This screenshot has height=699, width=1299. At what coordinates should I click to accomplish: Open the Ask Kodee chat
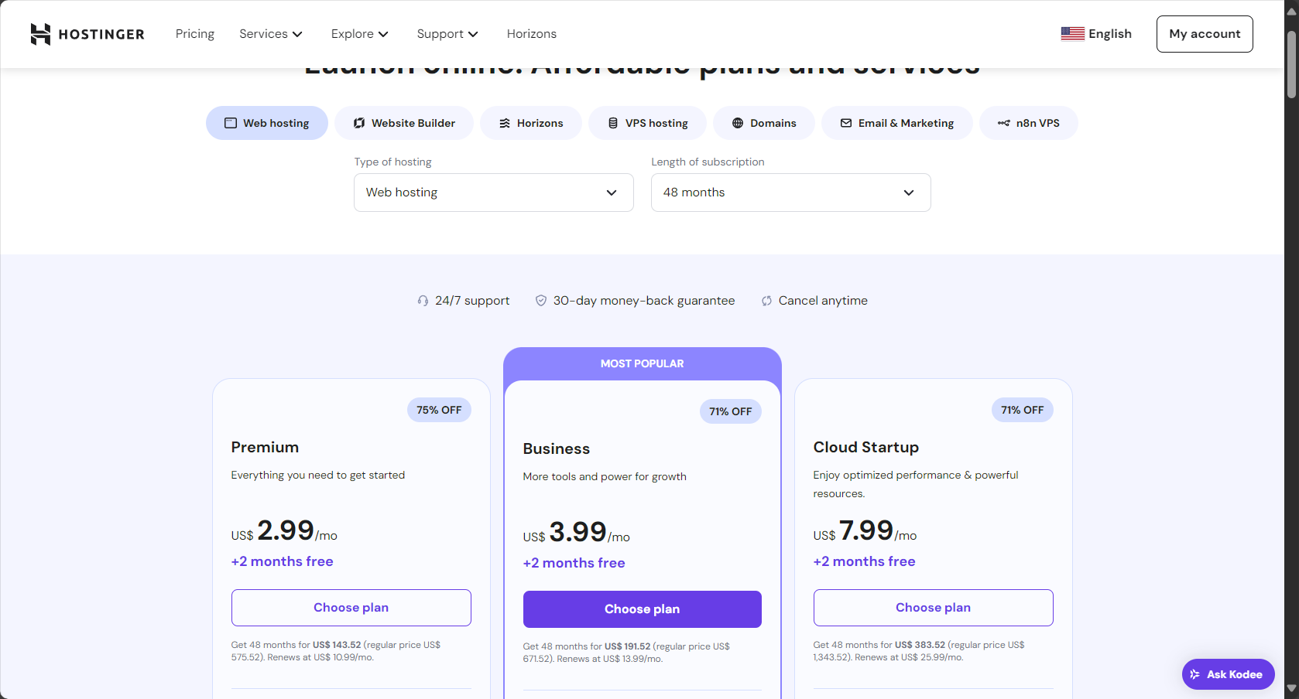[1228, 674]
